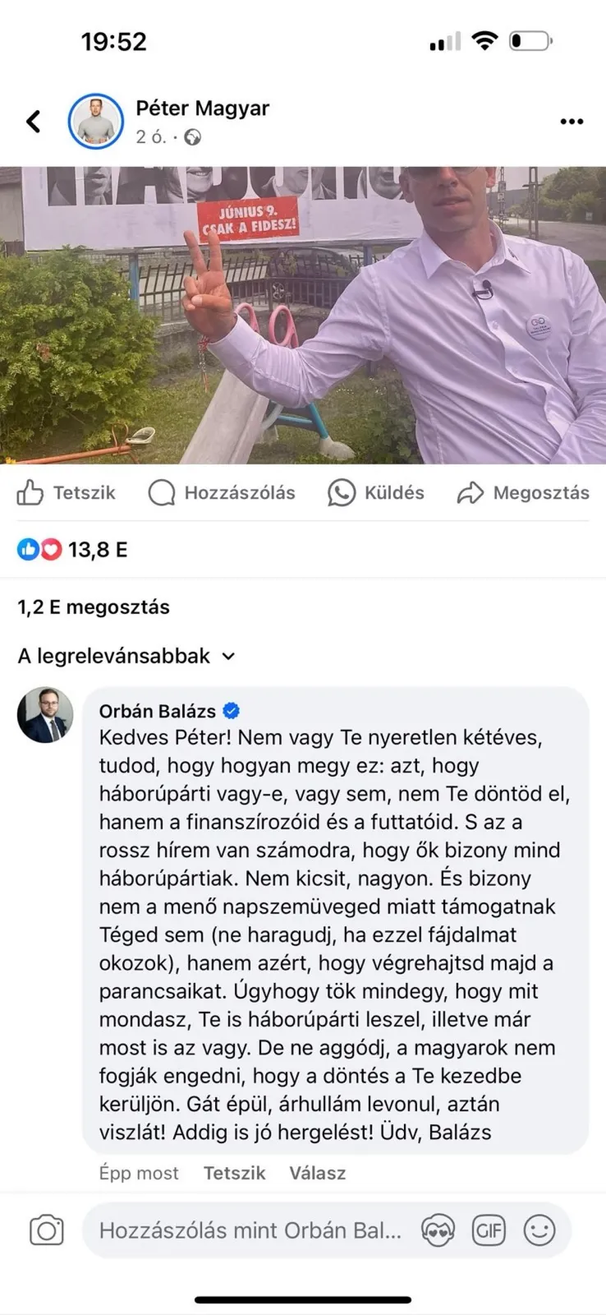Tap the globe public audience icon
The image size is (606, 1315).
coord(193,137)
